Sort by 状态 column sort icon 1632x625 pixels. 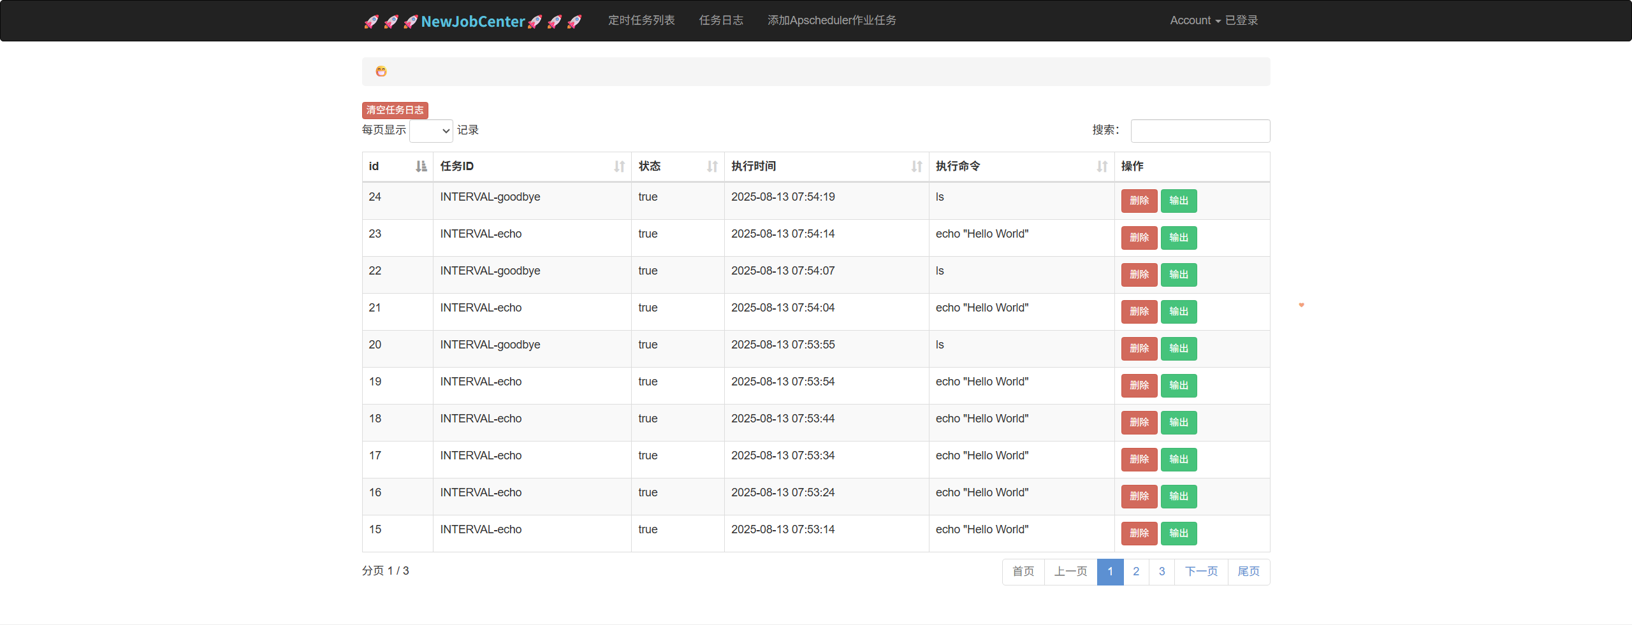point(712,166)
